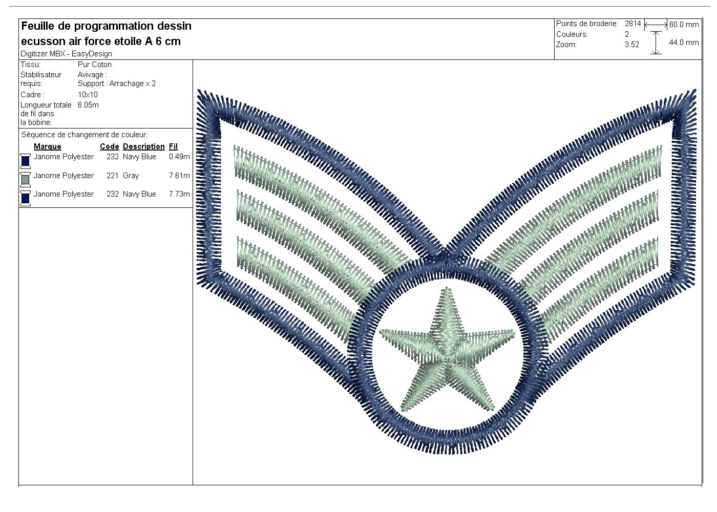Image resolution: width=717 pixels, height=512 pixels.
Task: Click code '232' in the 7.73m row
Action: [x=113, y=194]
